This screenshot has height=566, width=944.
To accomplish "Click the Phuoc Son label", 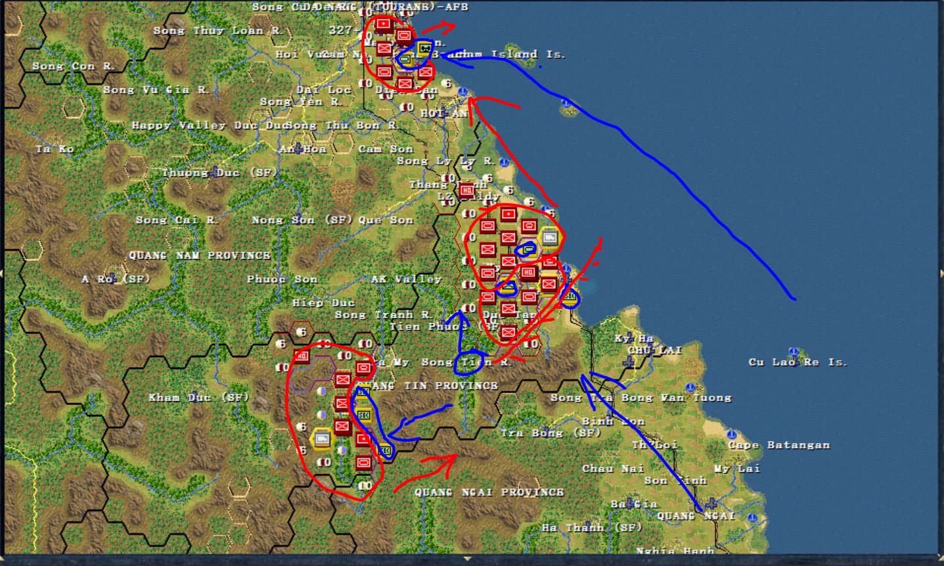I will 282,279.
